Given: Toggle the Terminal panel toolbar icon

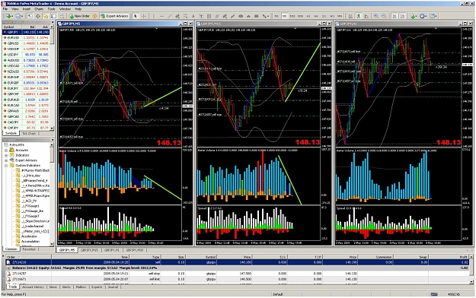Looking at the screenshot, I should tap(53, 16).
